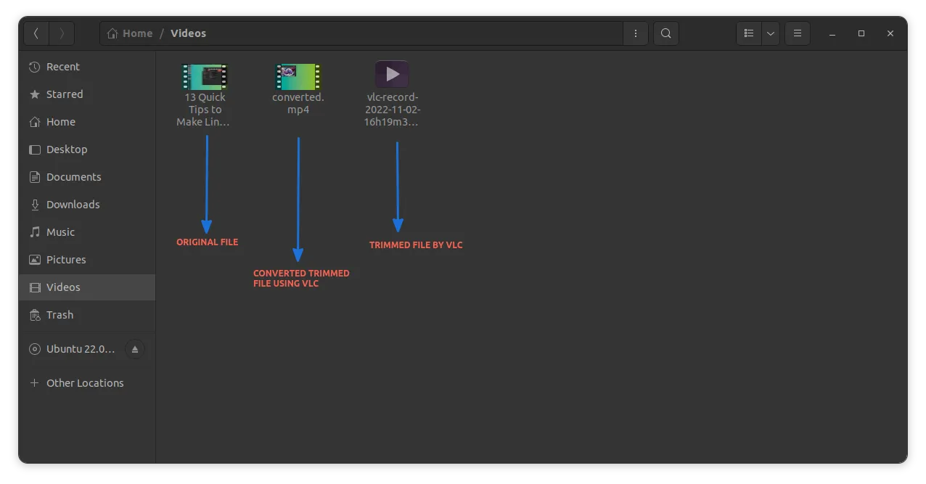This screenshot has height=484, width=926.
Task: Navigate to Downloads folder in sidebar
Action: [73, 205]
